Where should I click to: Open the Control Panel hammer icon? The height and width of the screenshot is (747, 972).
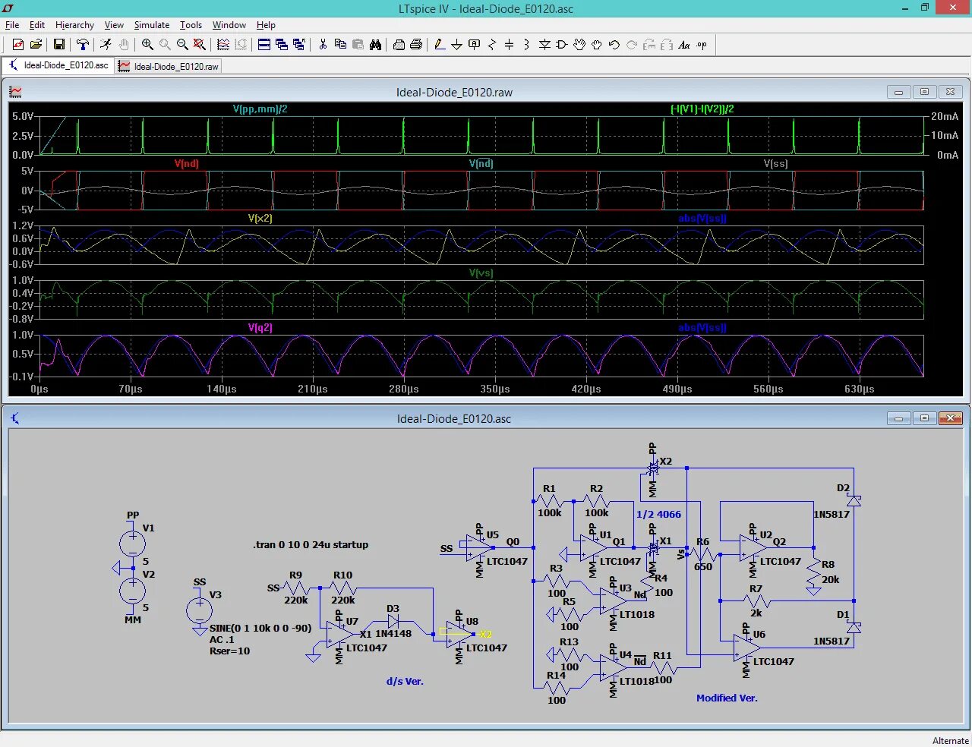(x=83, y=45)
